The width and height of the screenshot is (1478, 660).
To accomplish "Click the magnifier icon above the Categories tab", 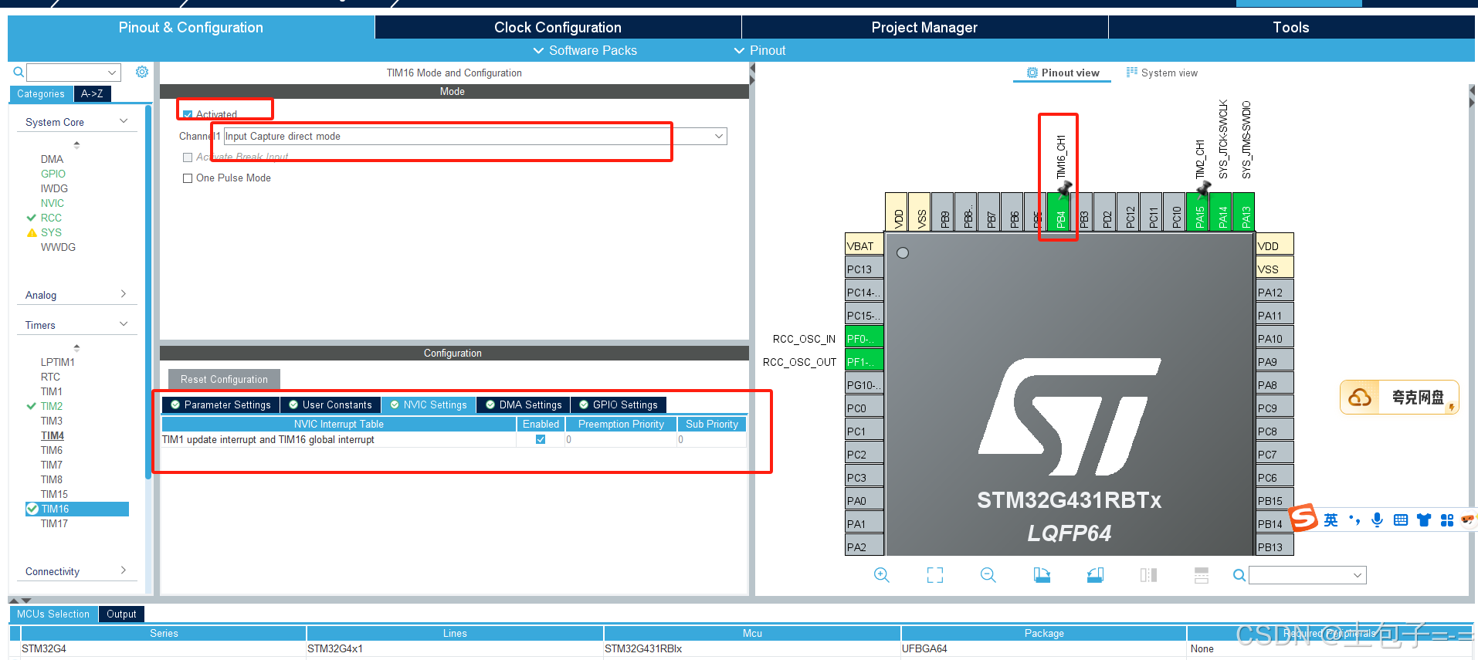I will pyautogui.click(x=19, y=73).
